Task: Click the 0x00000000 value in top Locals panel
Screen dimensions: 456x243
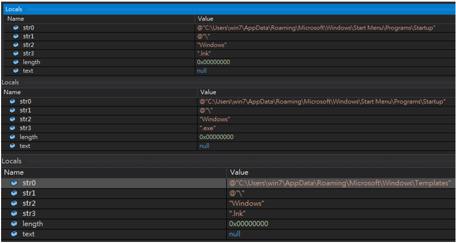Action: point(213,62)
